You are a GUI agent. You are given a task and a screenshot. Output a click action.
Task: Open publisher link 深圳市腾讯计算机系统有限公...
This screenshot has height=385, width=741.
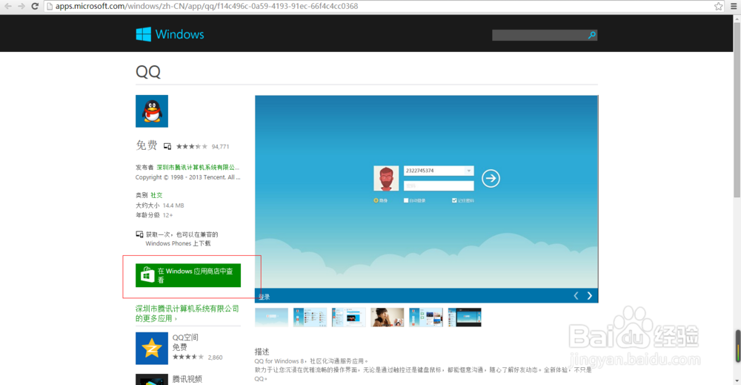tap(198, 168)
